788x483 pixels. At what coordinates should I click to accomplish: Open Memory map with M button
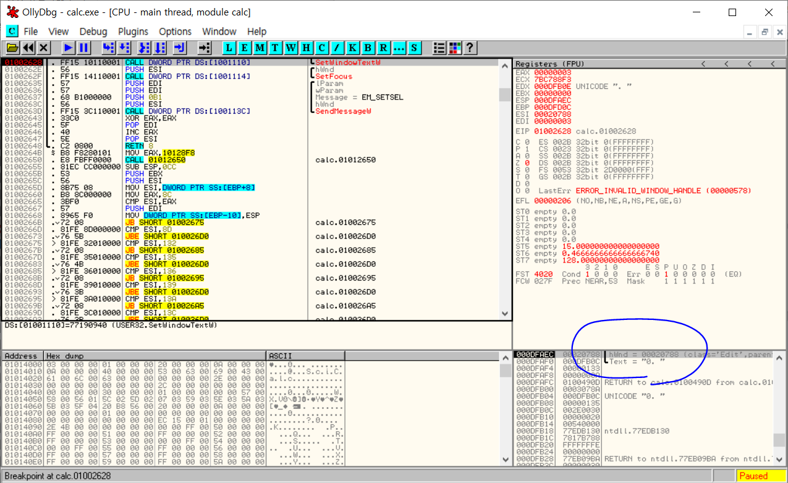[260, 48]
